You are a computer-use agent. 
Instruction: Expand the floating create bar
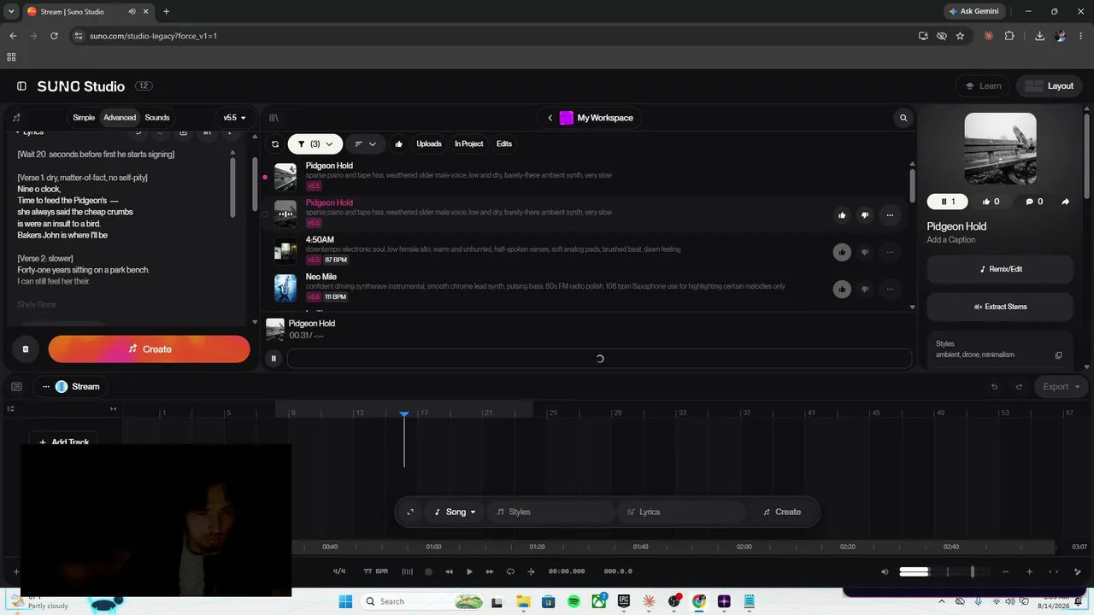tap(410, 512)
